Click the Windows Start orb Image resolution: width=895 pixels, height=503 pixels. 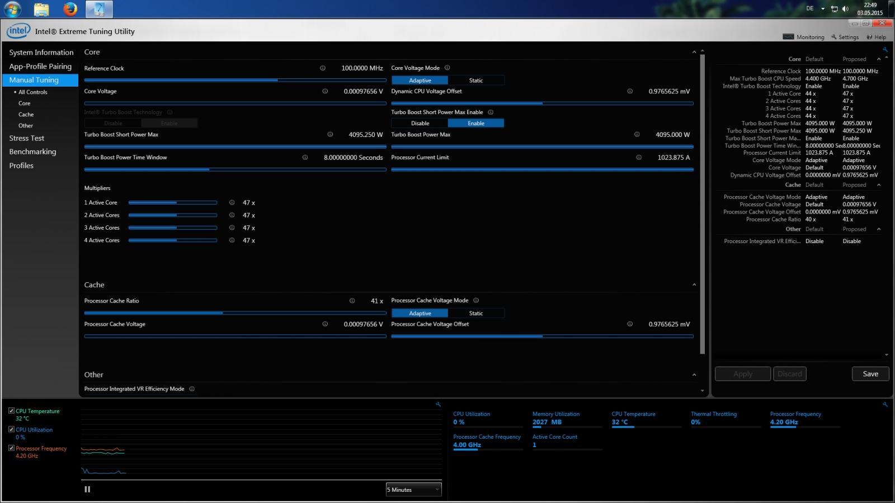(x=12, y=9)
